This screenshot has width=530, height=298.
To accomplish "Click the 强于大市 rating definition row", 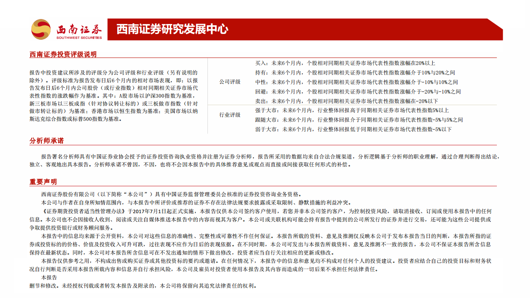I will click(352, 111).
